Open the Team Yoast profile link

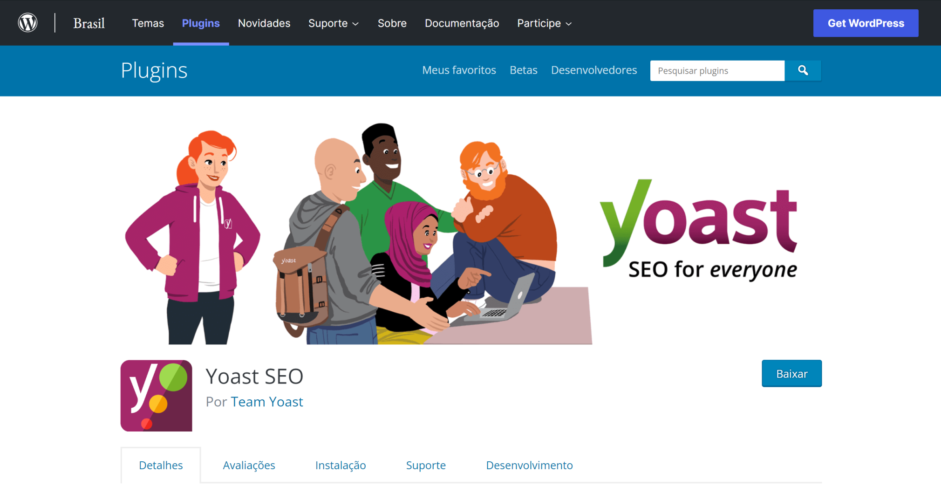(x=267, y=401)
